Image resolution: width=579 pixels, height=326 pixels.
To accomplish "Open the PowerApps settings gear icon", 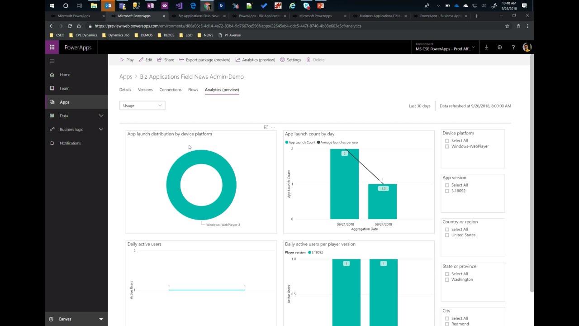I will tap(500, 47).
